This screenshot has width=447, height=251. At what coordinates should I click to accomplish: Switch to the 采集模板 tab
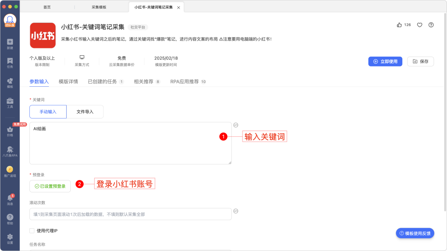(x=99, y=7)
